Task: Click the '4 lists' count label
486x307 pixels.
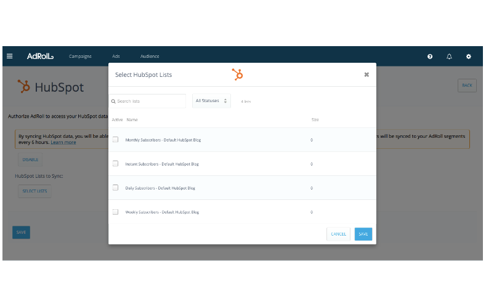Action: coord(246,102)
